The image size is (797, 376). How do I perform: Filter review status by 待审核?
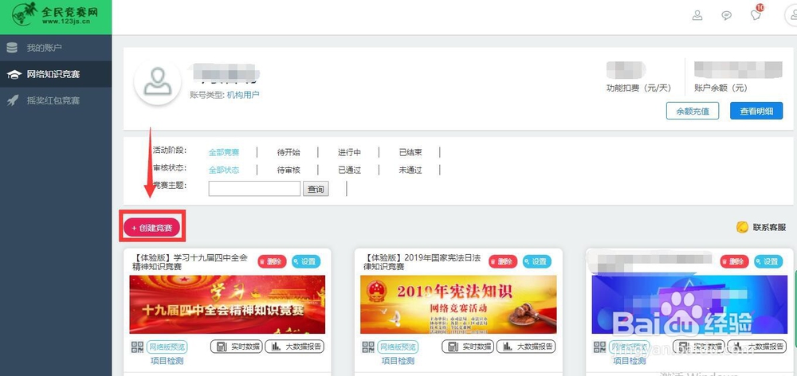[x=289, y=170]
